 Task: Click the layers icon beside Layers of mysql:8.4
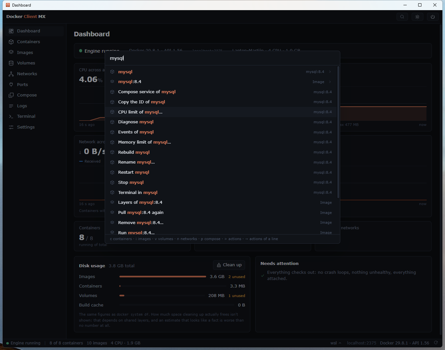[x=112, y=202]
